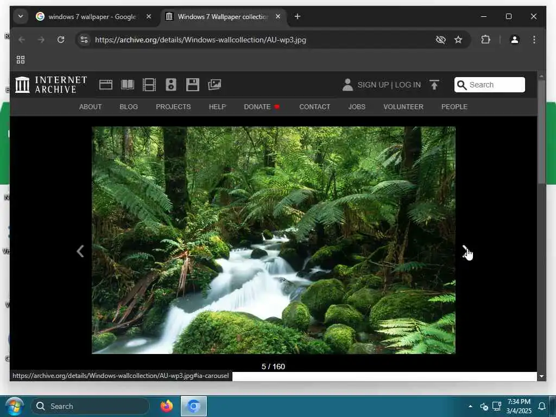556x417 pixels.
Task: Click the Internet Archive Search field
Action: 489,85
